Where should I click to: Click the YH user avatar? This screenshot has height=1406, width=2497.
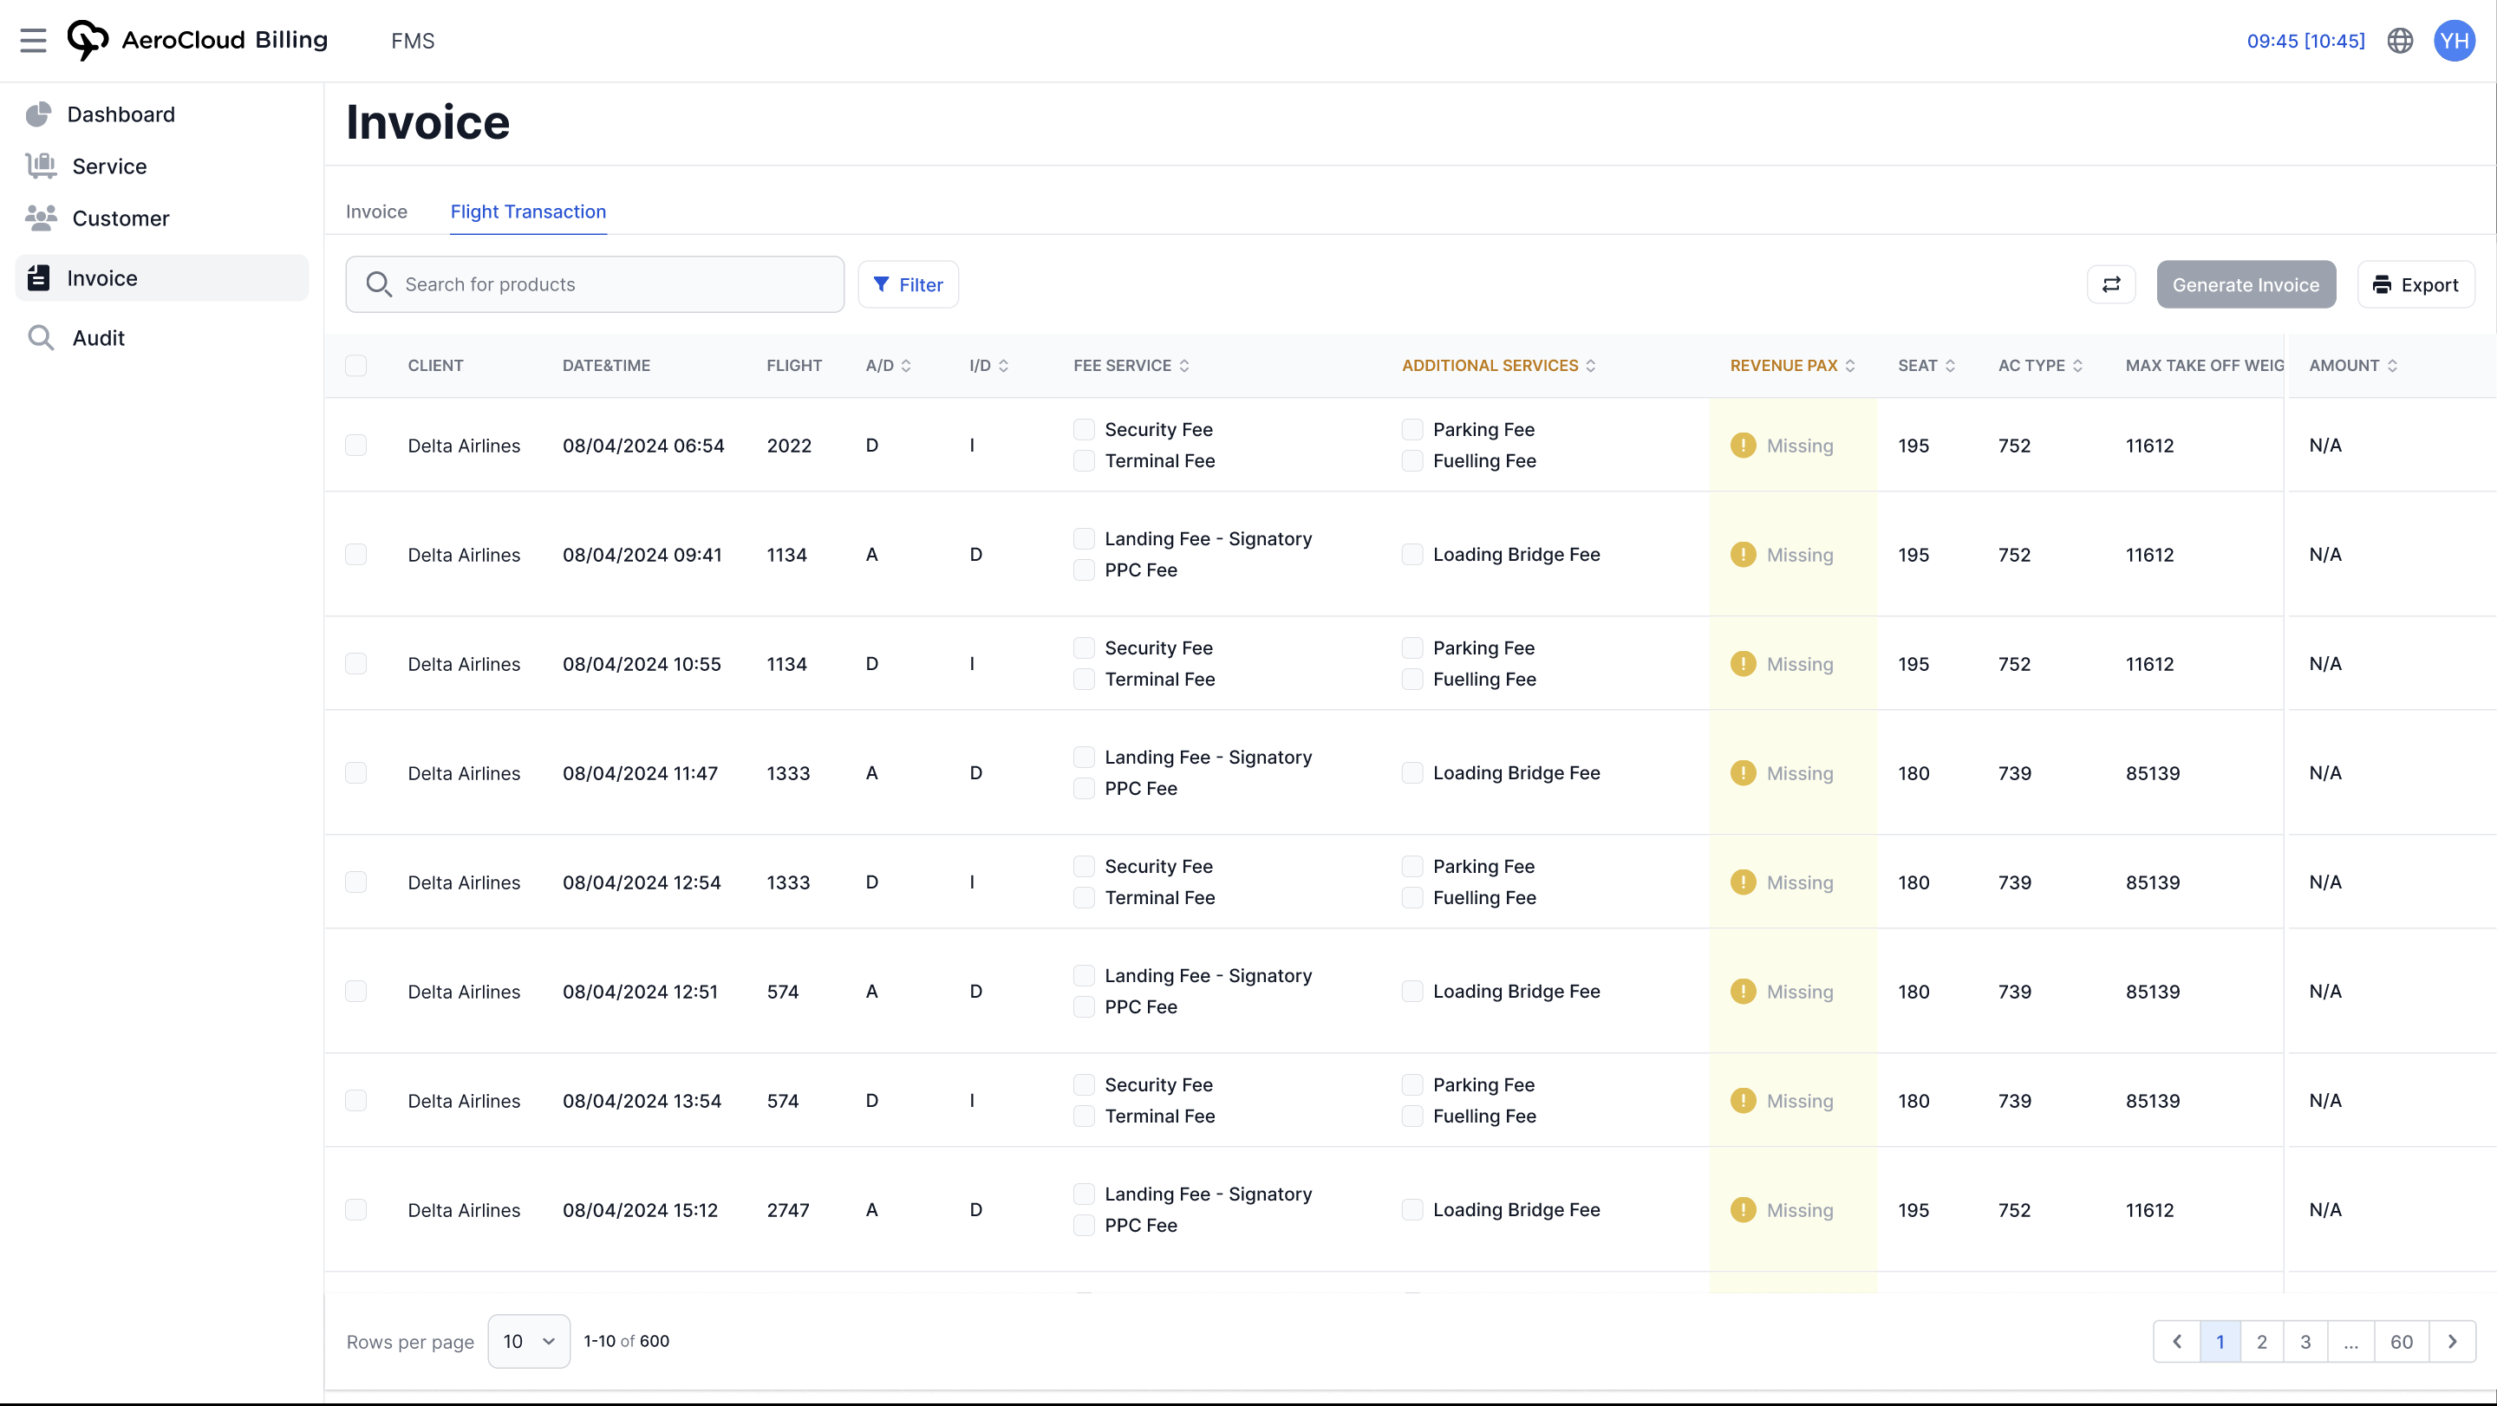(x=2455, y=41)
